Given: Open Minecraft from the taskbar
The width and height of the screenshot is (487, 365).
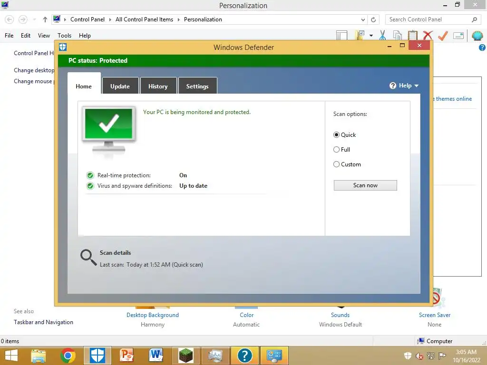Looking at the screenshot, I should point(186,355).
